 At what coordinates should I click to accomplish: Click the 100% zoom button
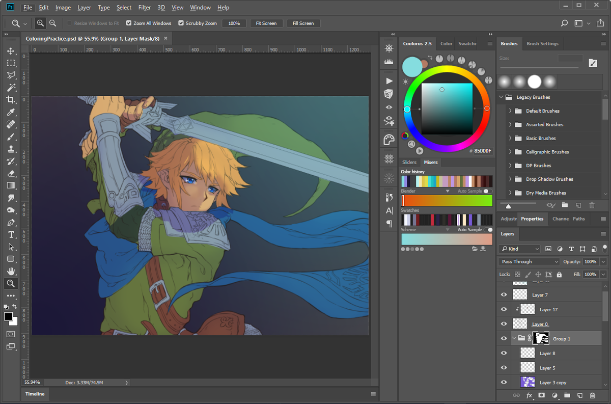[234, 23]
